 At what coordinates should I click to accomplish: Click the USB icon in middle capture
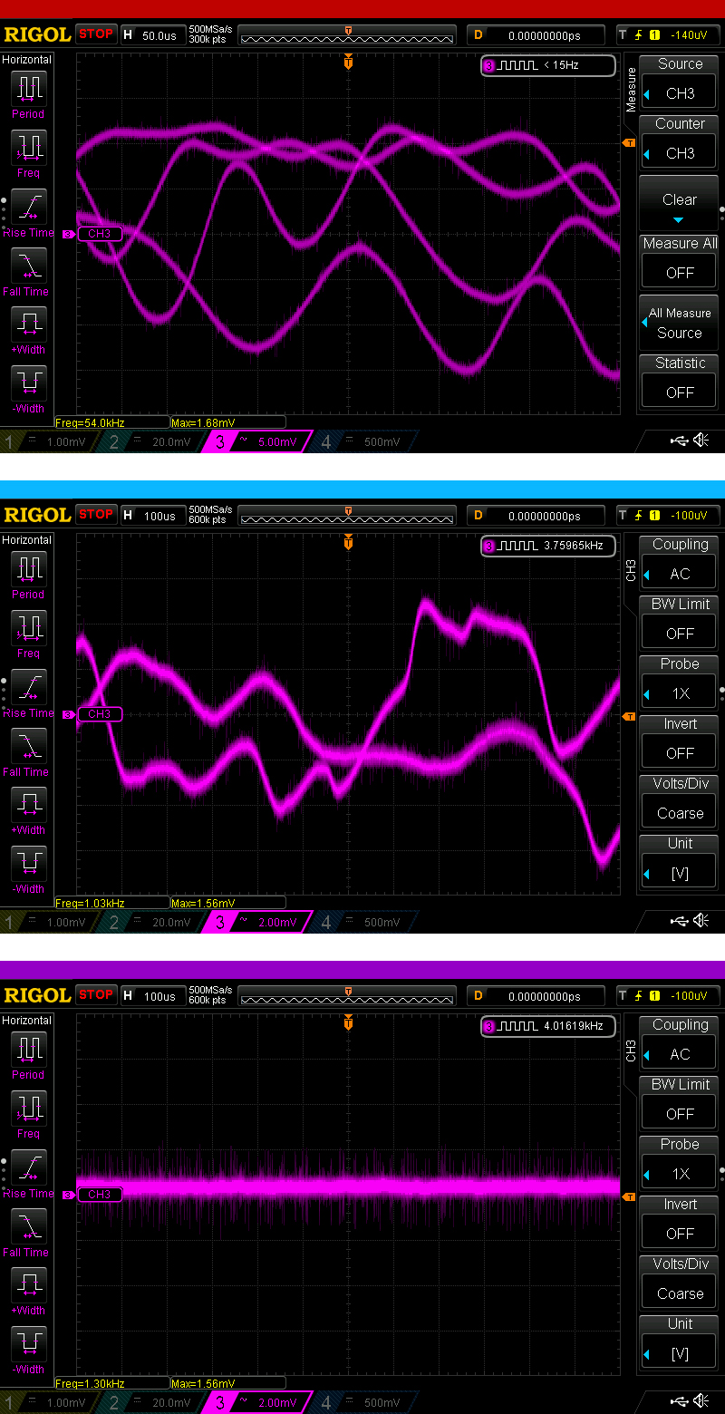679,921
